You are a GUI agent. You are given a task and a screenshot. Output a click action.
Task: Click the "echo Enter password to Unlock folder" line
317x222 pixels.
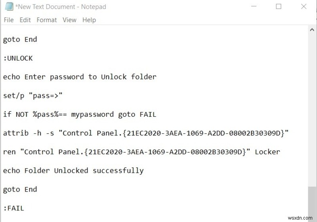80,77
